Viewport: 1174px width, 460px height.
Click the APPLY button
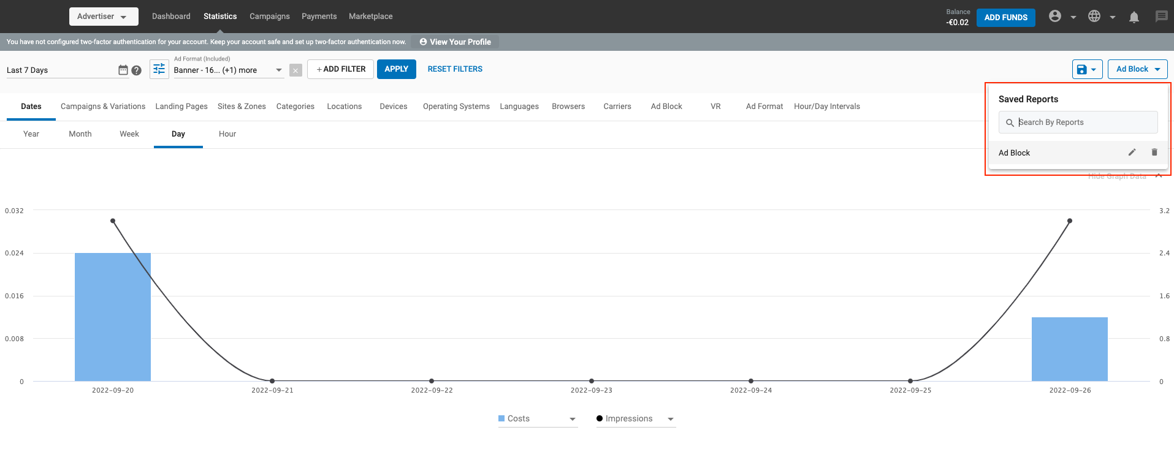(x=396, y=69)
